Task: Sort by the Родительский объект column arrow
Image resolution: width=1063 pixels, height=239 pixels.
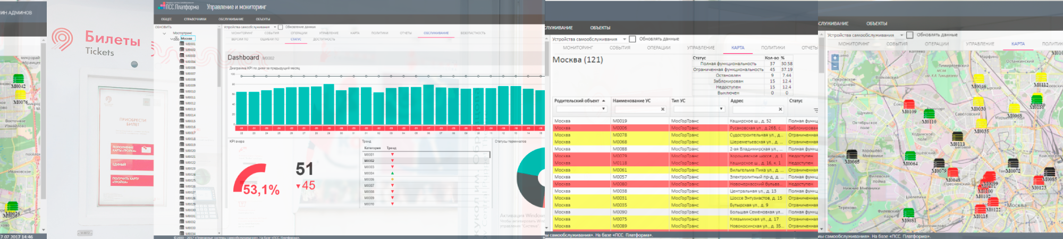Action: pos(604,101)
